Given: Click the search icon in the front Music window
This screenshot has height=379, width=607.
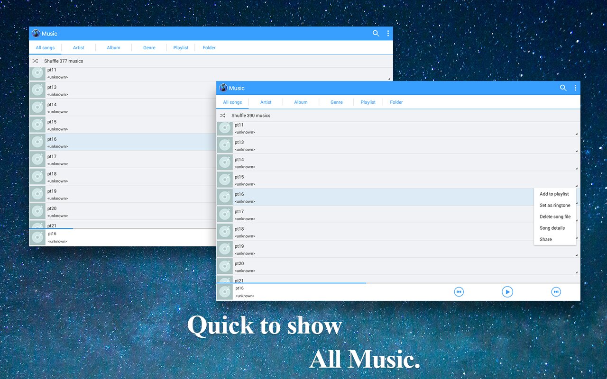Looking at the screenshot, I should click(x=563, y=88).
